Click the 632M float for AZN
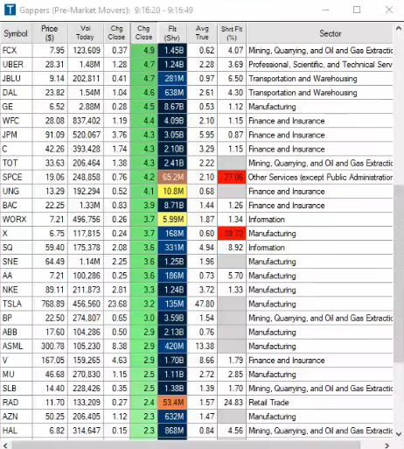This screenshot has width=404, height=449. [x=172, y=417]
